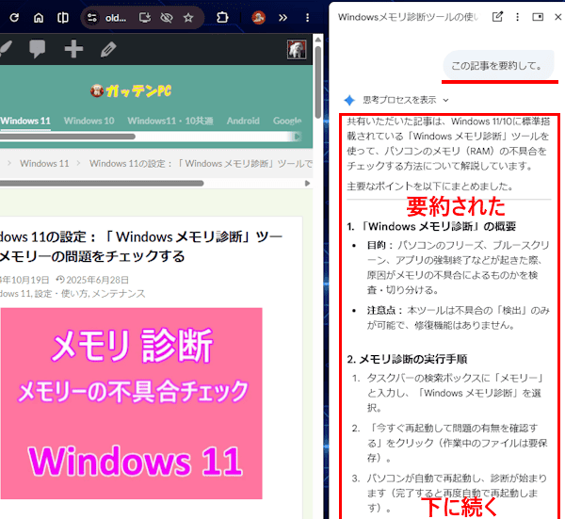The width and height of the screenshot is (565, 519).
Task: Pop out the side panel window icon
Action: point(538,17)
